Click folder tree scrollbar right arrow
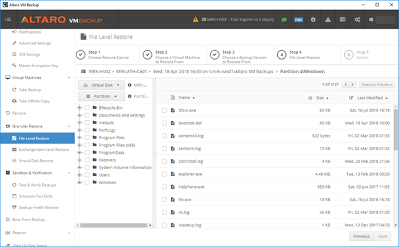Screen dimensions: 399x247 [150, 225]
